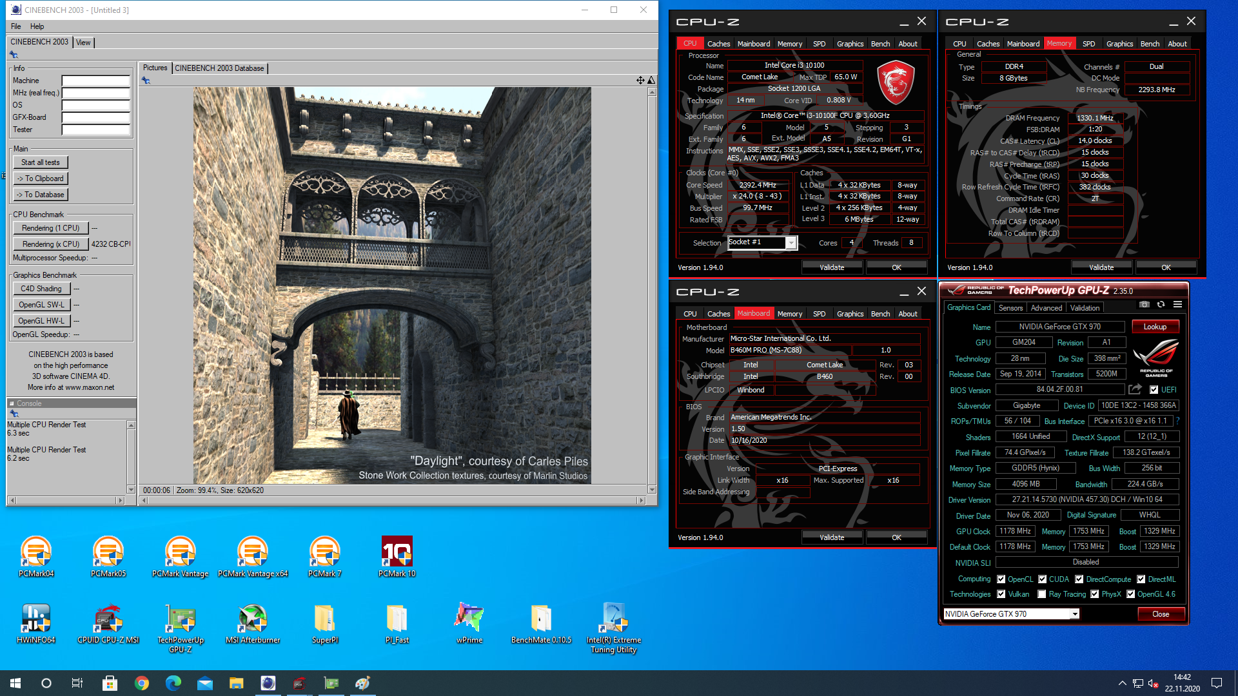Open Microsoft Store from taskbar

110,683
